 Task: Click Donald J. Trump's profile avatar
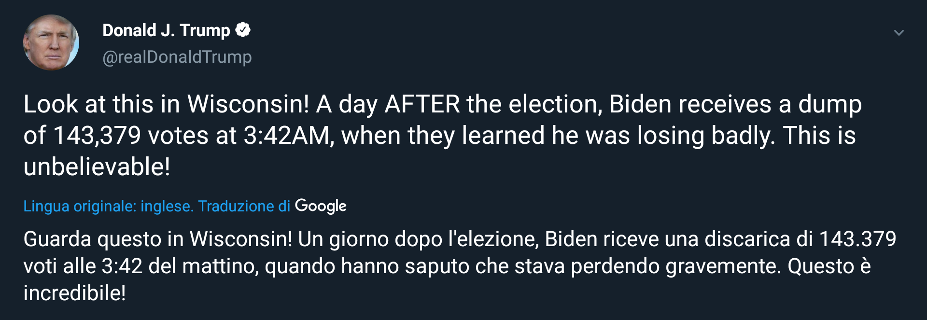(x=51, y=42)
